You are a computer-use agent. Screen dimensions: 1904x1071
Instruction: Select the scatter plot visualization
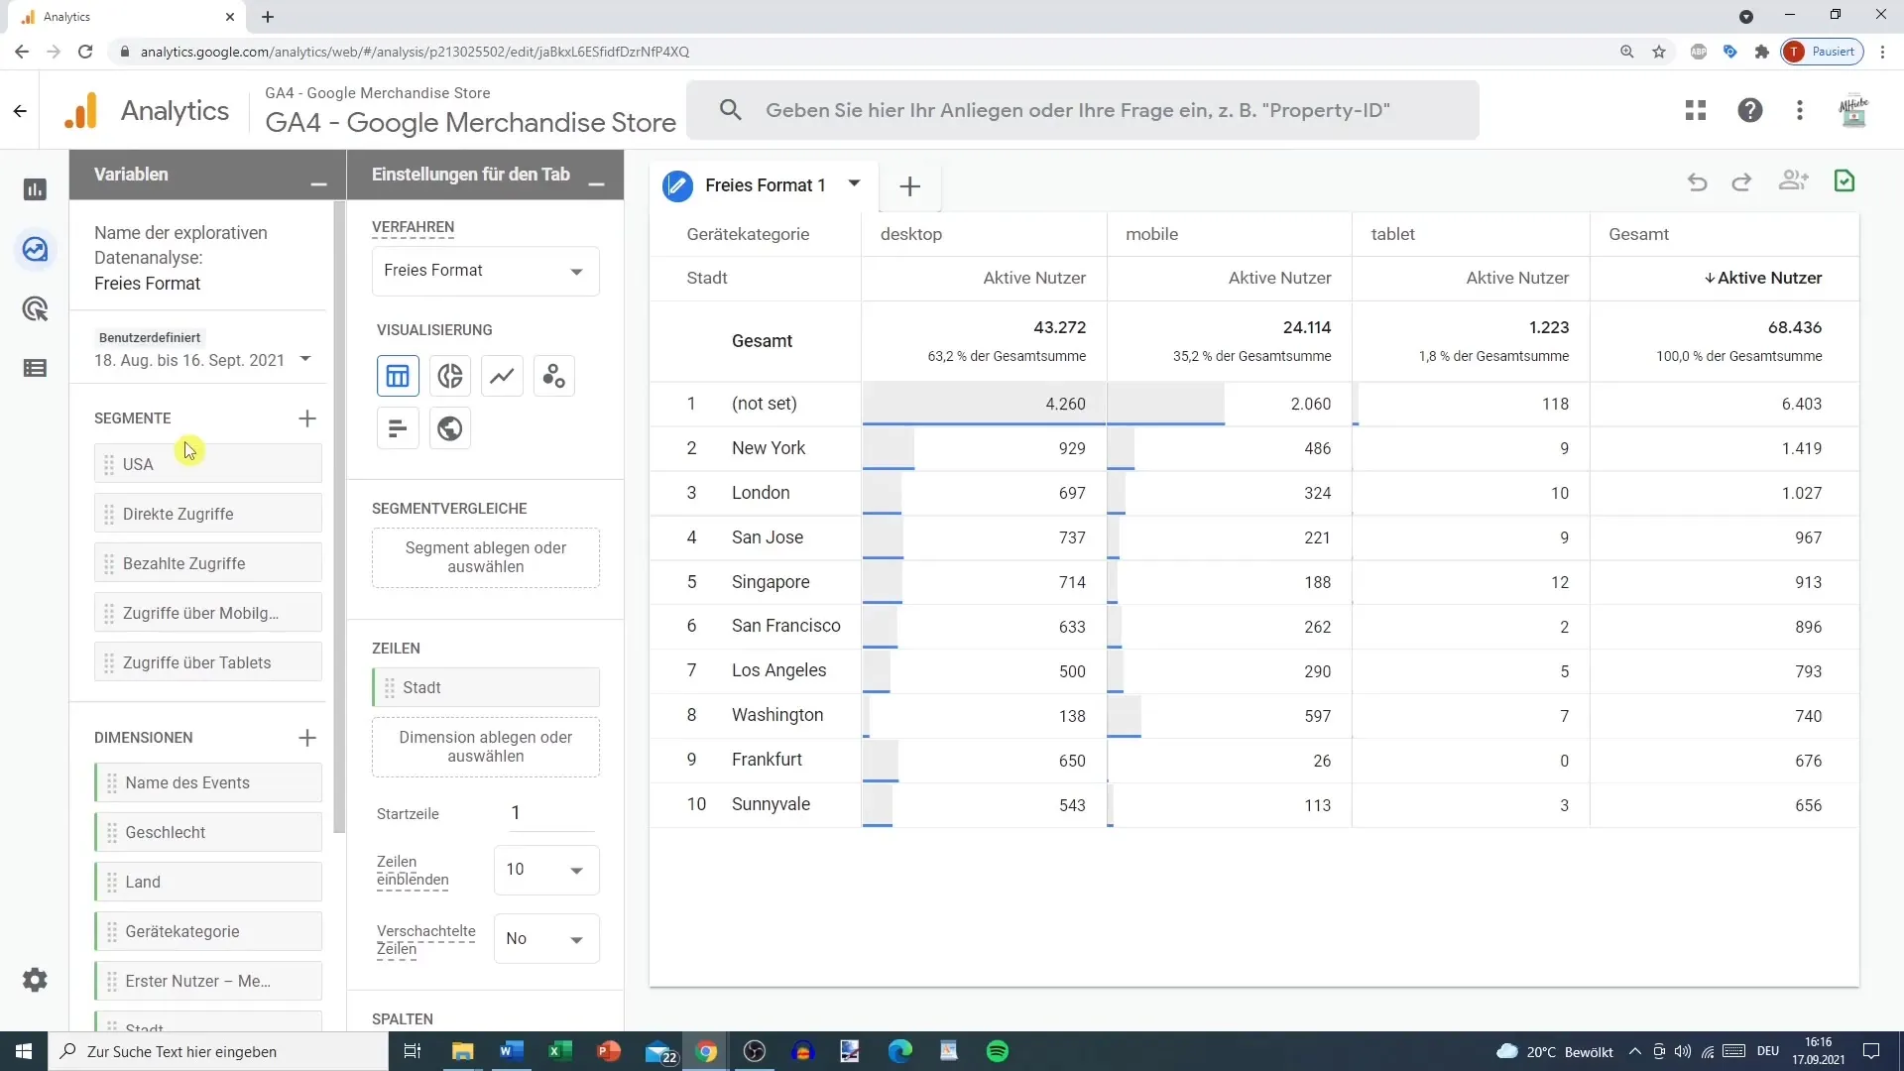(554, 376)
